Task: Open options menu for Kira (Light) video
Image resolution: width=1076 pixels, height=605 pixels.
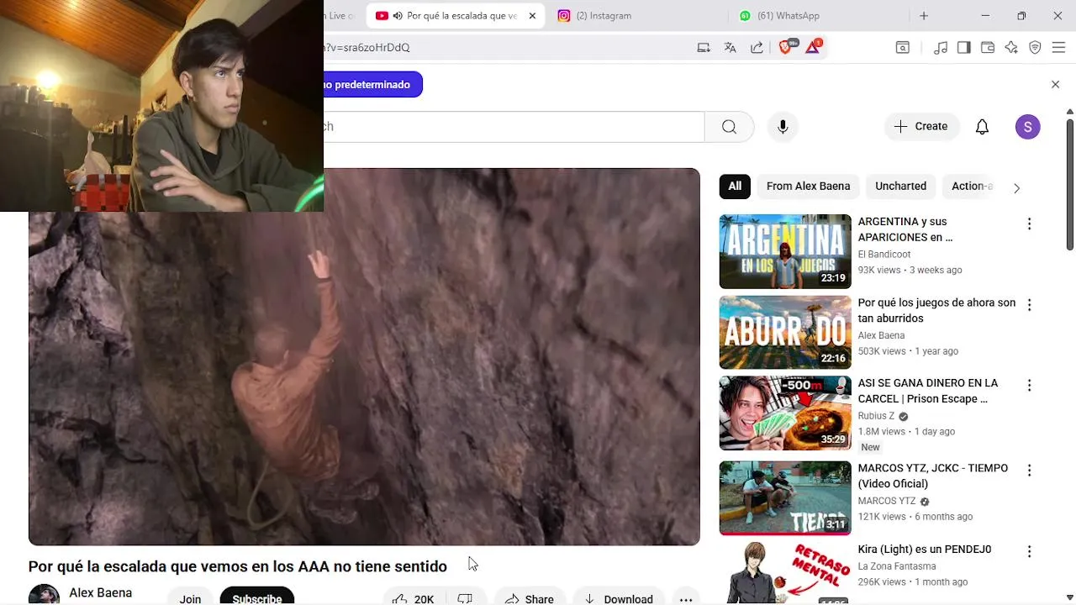Action: click(x=1029, y=552)
